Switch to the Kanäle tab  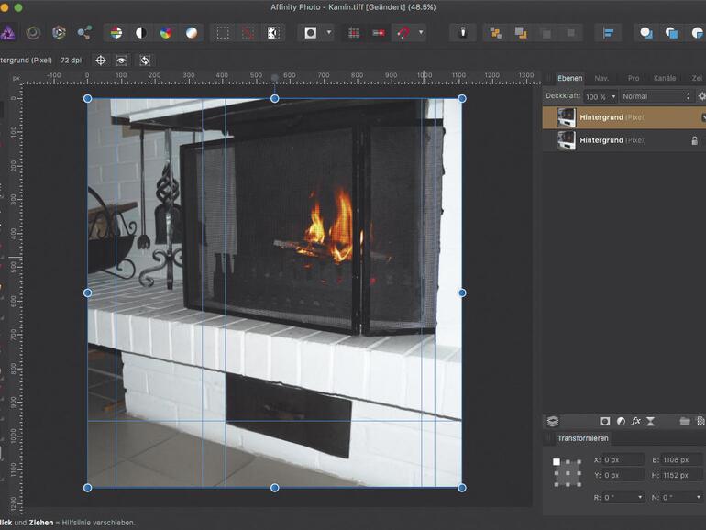[665, 78]
